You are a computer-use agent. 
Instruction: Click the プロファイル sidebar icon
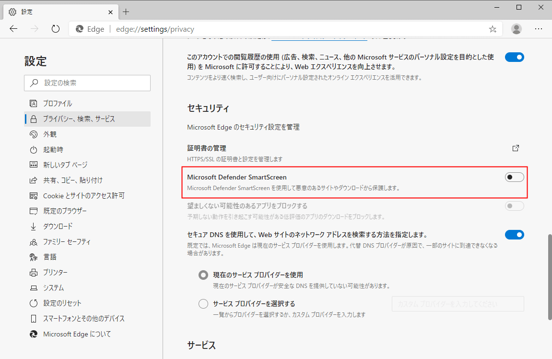pos(34,104)
